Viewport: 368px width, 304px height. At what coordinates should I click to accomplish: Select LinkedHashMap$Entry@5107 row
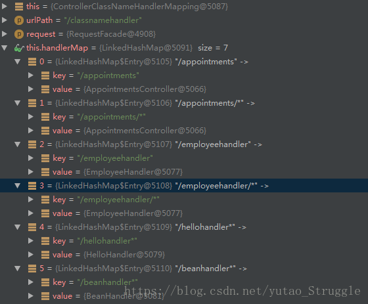[x=184, y=144]
